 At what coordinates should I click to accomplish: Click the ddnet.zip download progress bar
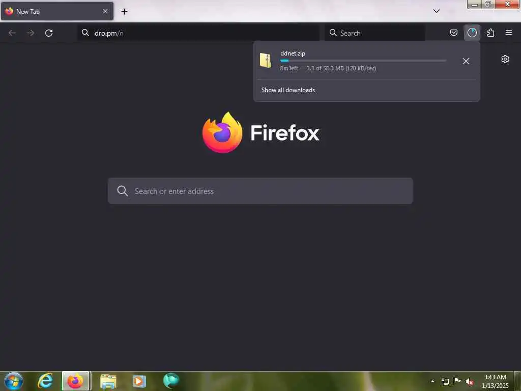pos(363,61)
